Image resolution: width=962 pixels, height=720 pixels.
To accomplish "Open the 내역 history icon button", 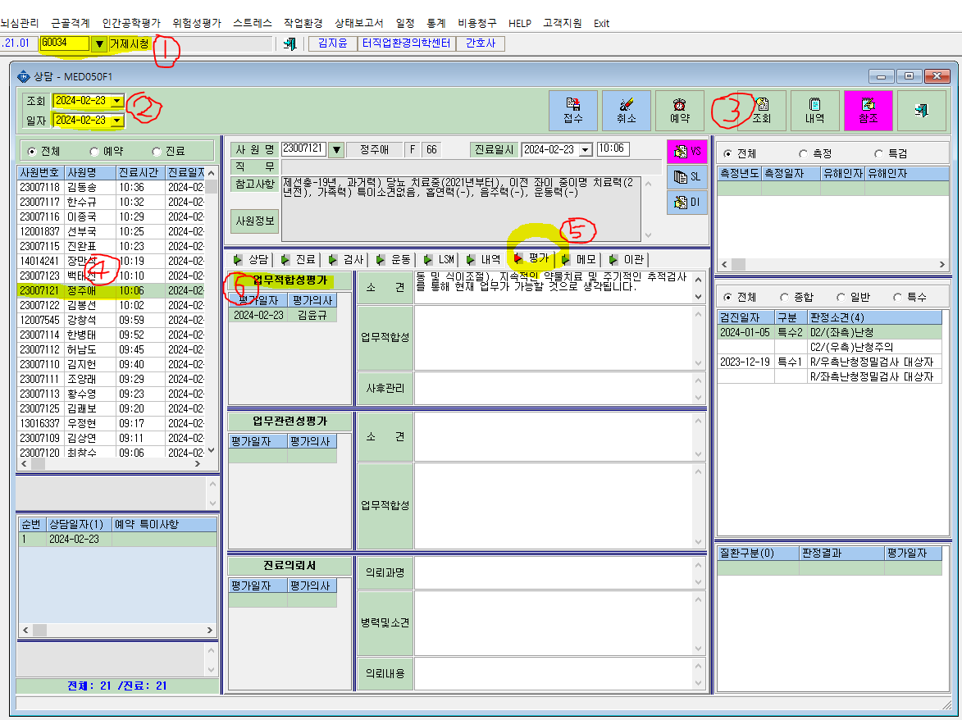I will click(x=814, y=111).
